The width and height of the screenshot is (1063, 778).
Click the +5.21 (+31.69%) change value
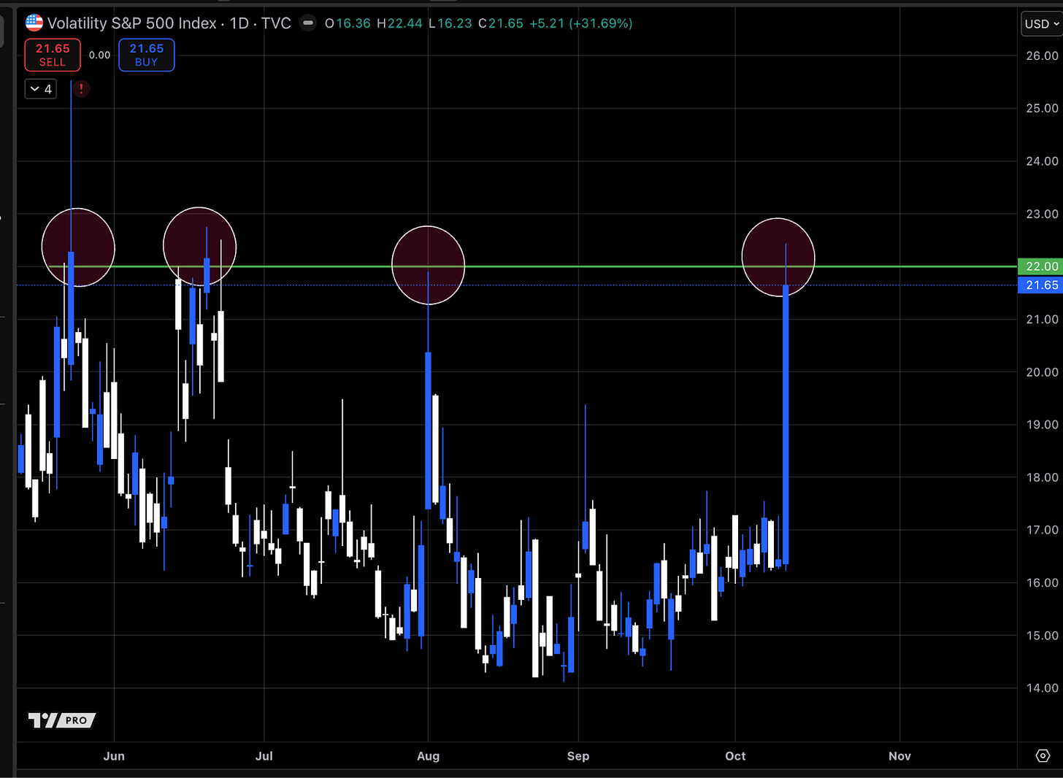580,23
